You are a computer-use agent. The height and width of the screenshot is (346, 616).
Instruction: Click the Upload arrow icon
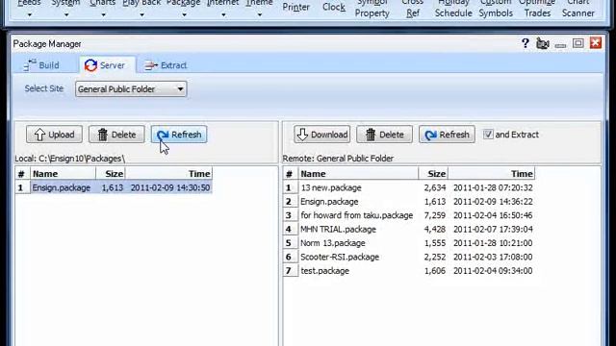click(x=39, y=135)
